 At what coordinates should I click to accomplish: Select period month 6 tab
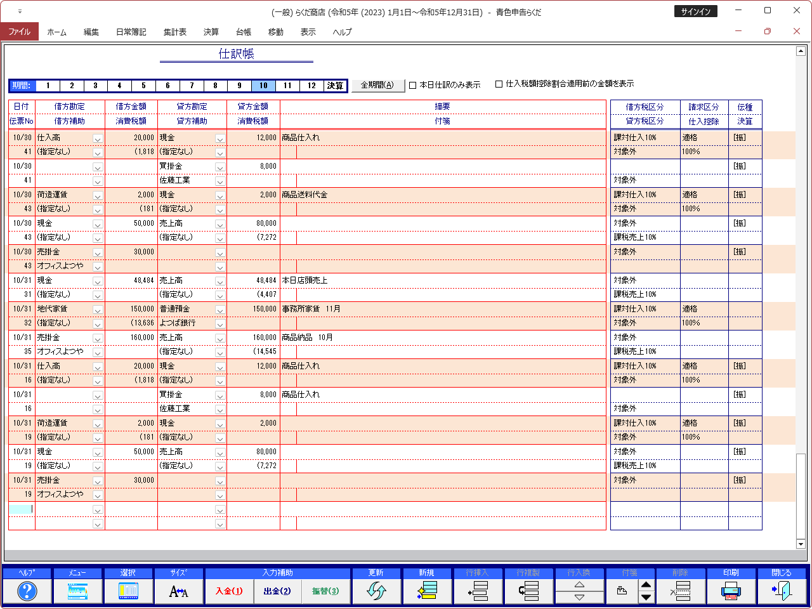[x=167, y=86]
